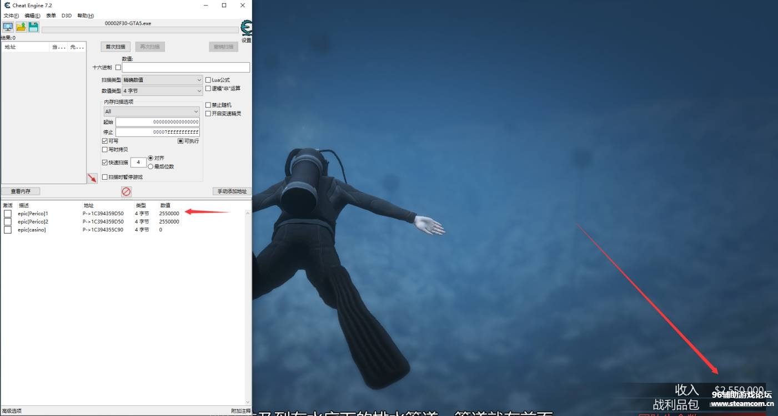The image size is (778, 416).
Task: Activate checkbox for epic[Perico]2 entry
Action: click(8, 222)
